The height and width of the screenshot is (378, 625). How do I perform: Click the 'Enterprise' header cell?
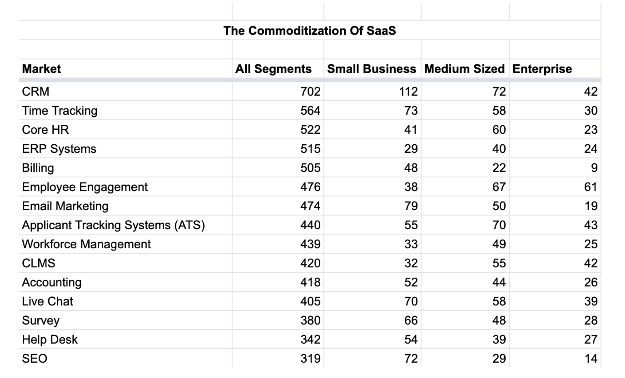click(542, 69)
